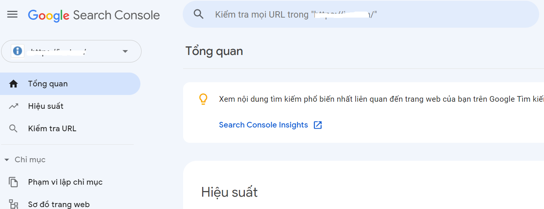This screenshot has width=544, height=209.
Task: Click the external link icon next to Insights
Action: click(318, 125)
